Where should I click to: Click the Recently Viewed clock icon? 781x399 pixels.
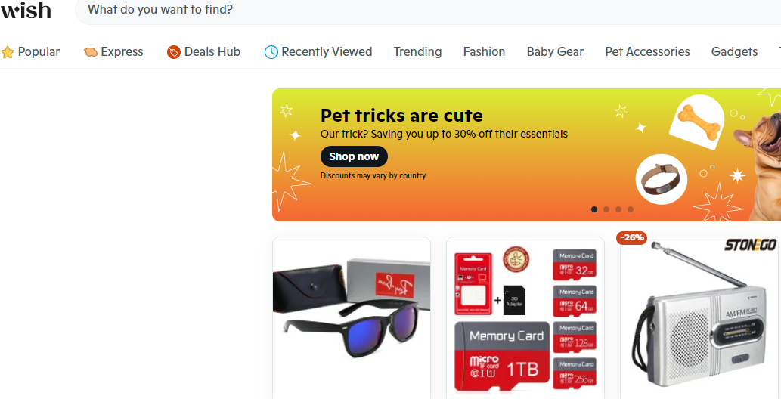(x=271, y=52)
